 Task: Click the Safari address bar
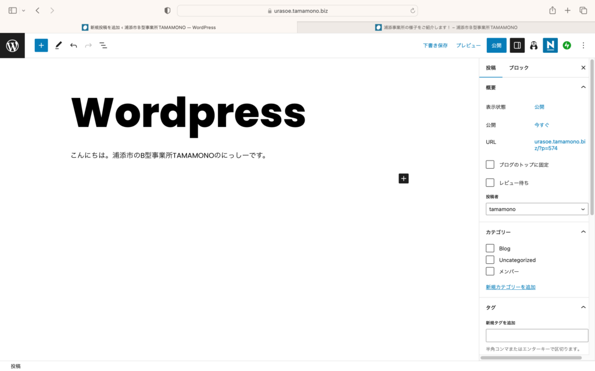[x=297, y=10]
